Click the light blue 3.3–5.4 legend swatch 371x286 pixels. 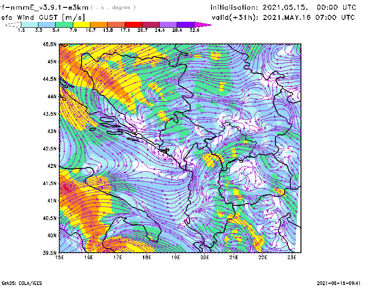[47, 25]
